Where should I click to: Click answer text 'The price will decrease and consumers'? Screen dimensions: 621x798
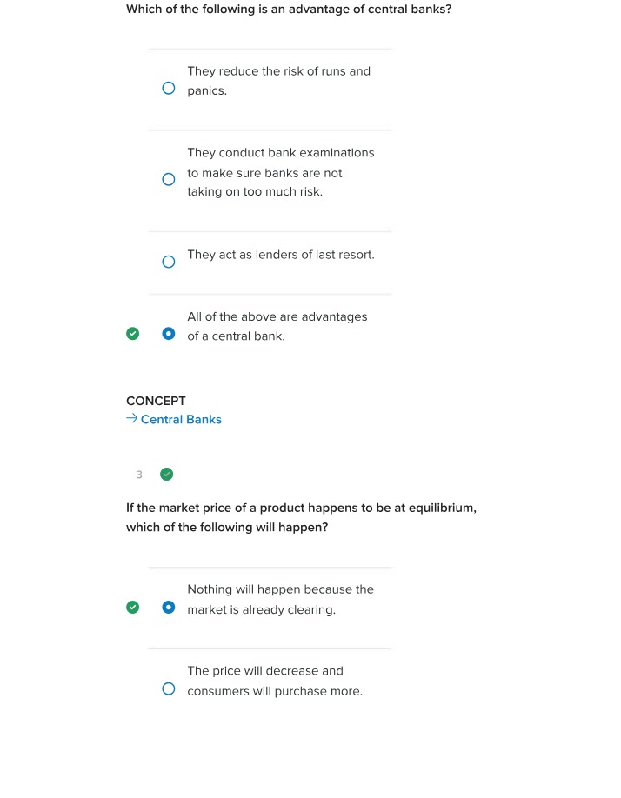tap(275, 681)
